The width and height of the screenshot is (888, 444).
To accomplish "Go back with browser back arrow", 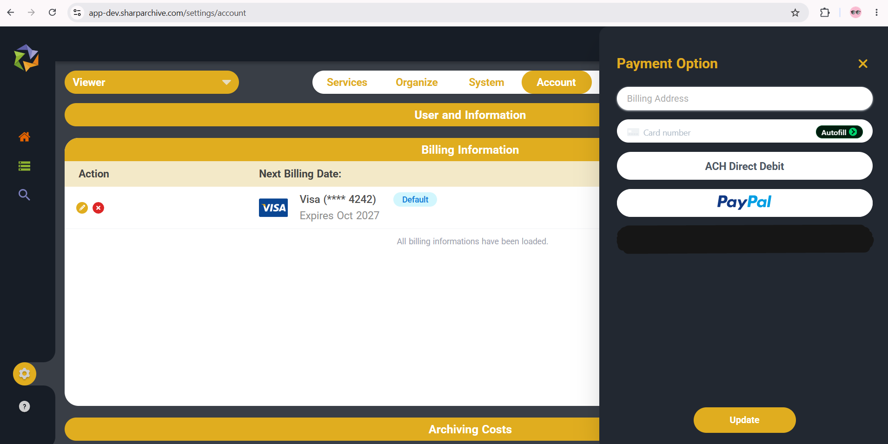I will 11,13.
